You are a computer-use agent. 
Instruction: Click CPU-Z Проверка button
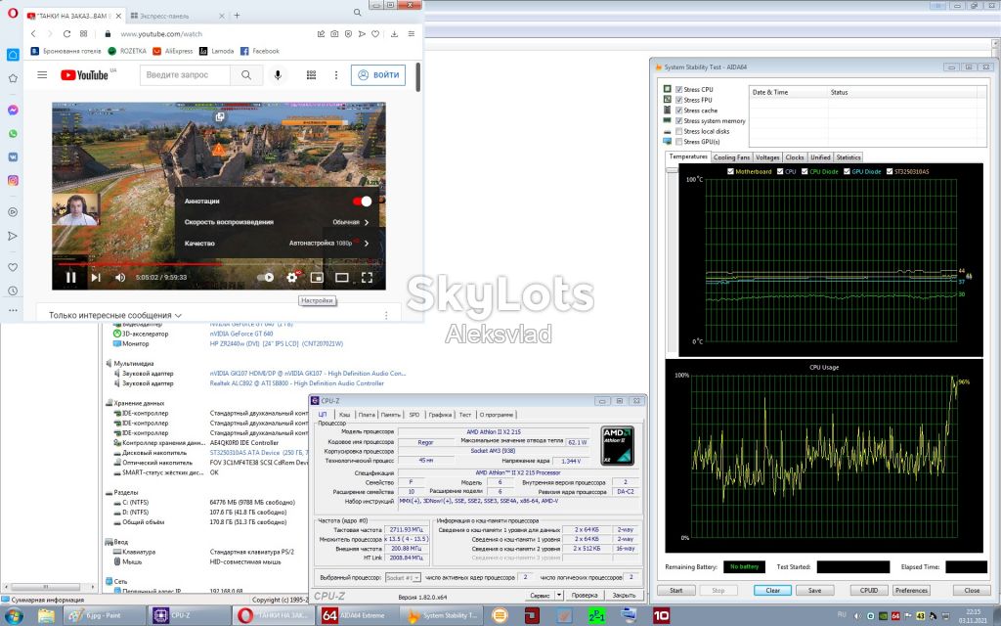pyautogui.click(x=585, y=595)
